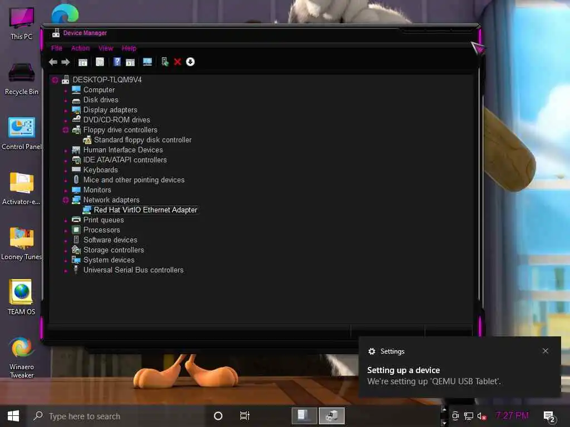The image size is (570, 427).
Task: Click the Meet Now camera tray icon
Action: (455, 416)
